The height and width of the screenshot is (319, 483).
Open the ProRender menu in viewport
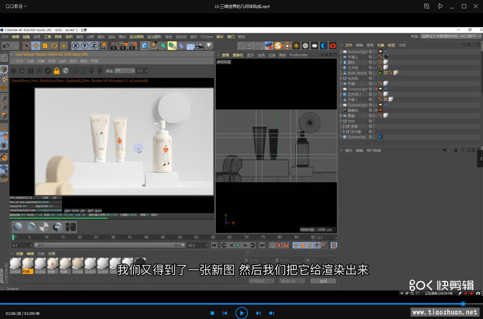[x=299, y=55]
